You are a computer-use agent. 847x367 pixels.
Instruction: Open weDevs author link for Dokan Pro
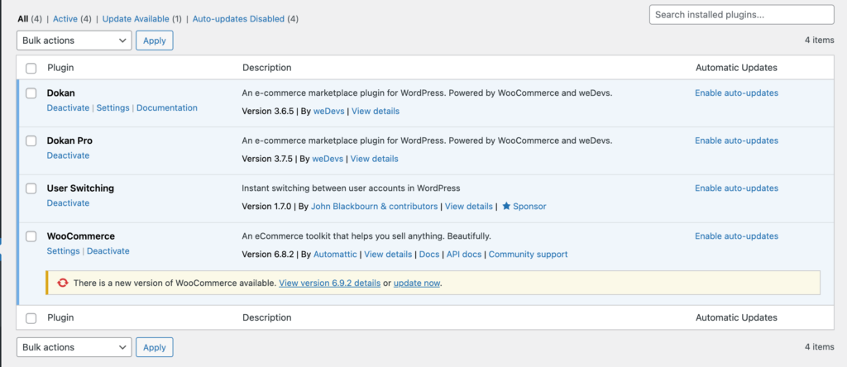coord(328,159)
